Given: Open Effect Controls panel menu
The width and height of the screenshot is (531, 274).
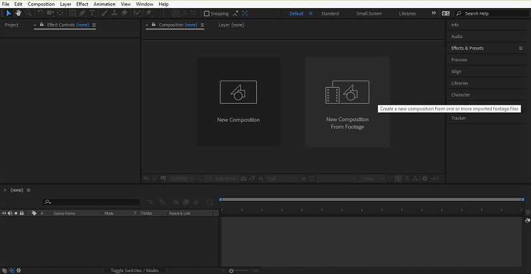Looking at the screenshot, I should [94, 25].
